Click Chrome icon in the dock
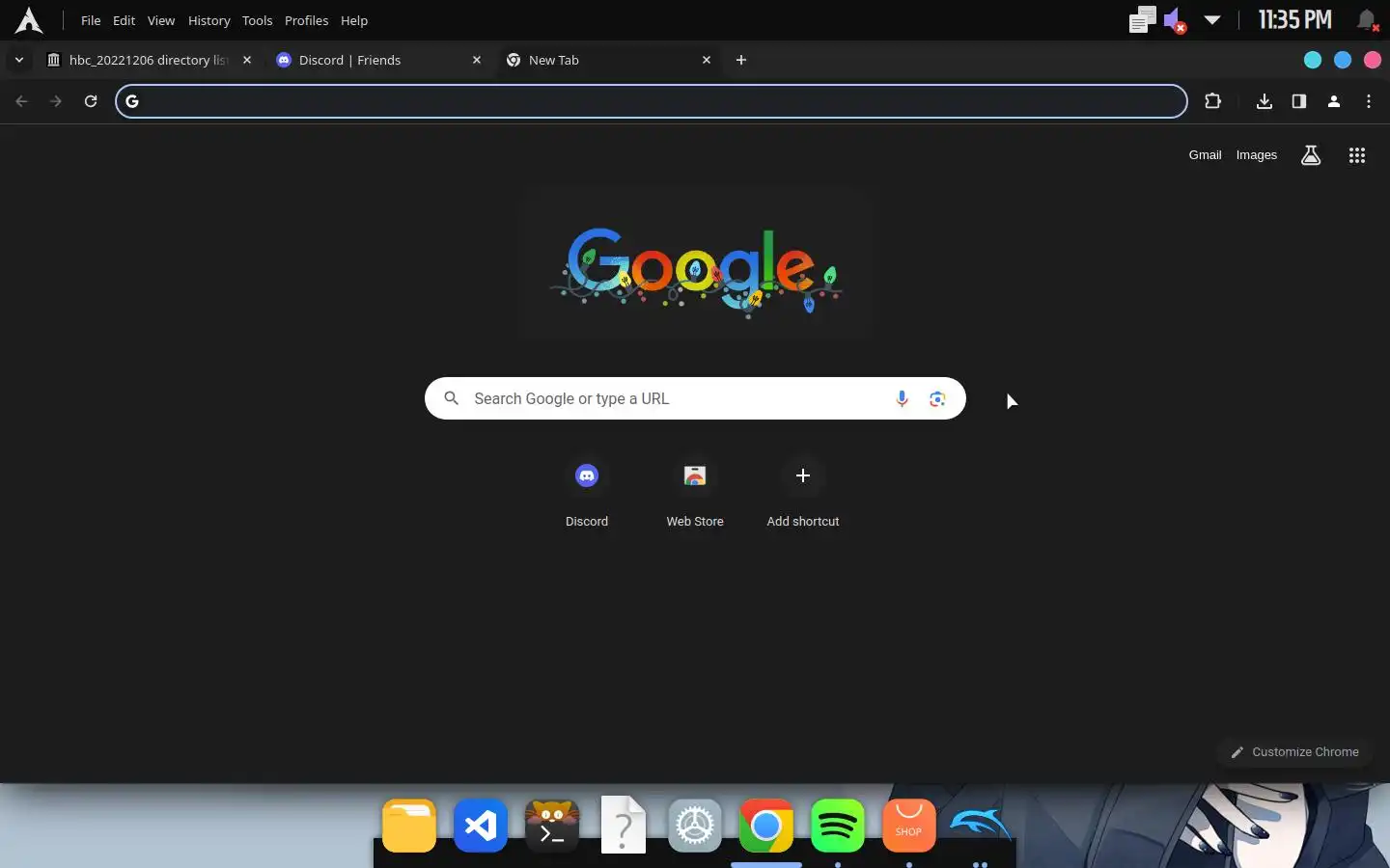 [x=766, y=826]
